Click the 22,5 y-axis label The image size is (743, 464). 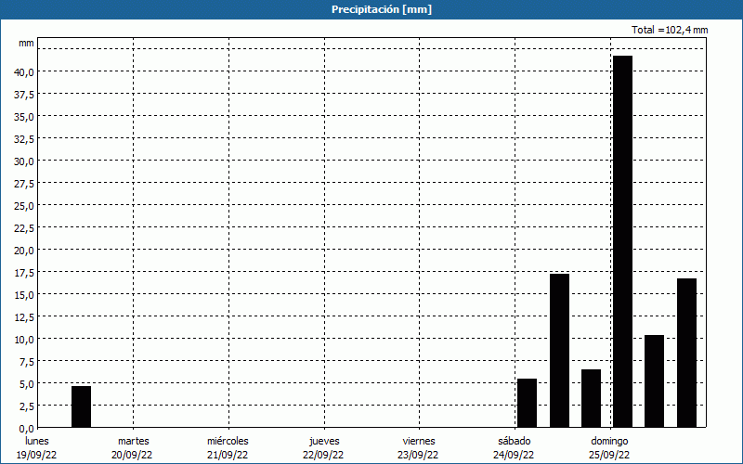point(24,228)
